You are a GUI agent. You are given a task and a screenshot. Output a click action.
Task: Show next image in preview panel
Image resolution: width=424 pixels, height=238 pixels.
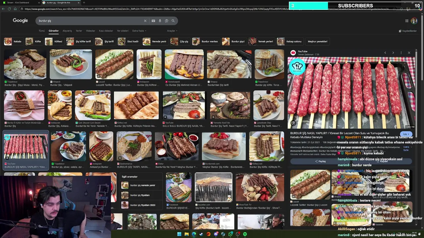[393, 53]
